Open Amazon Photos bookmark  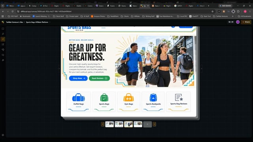pyautogui.click(x=98, y=16)
